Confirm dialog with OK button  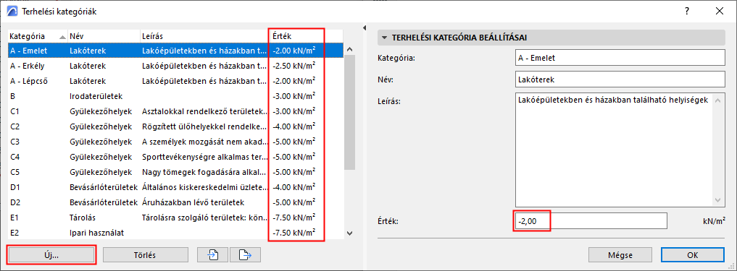[692, 255]
